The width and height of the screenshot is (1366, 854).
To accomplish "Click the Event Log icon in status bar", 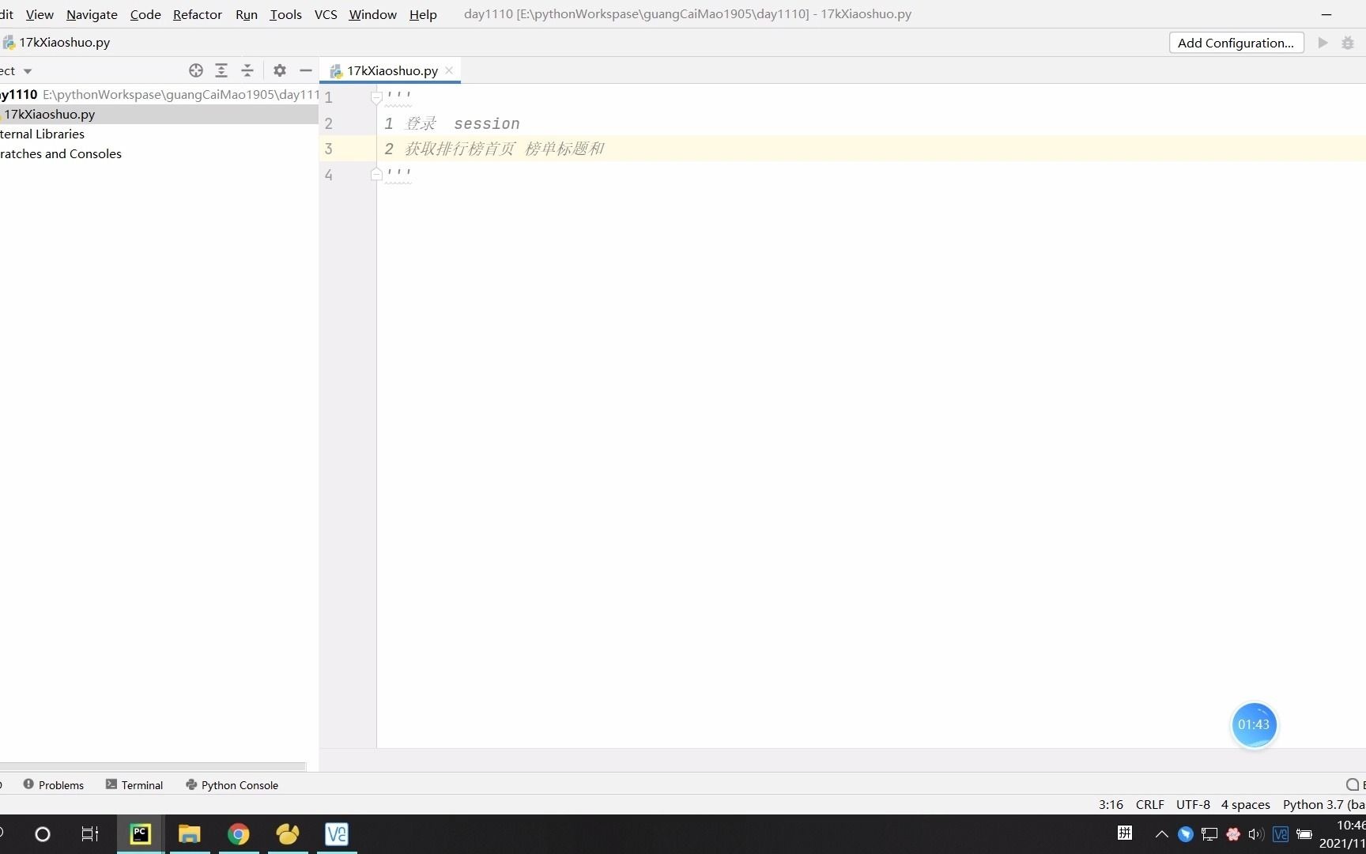I will (1353, 784).
